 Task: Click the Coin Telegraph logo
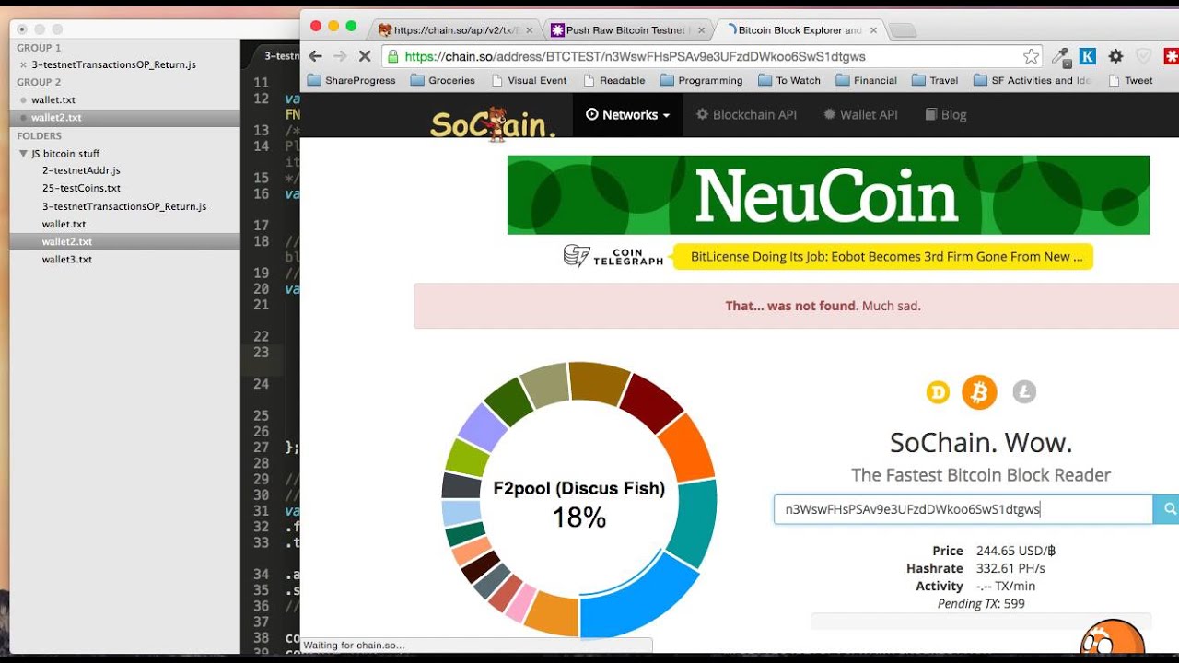tap(613, 256)
